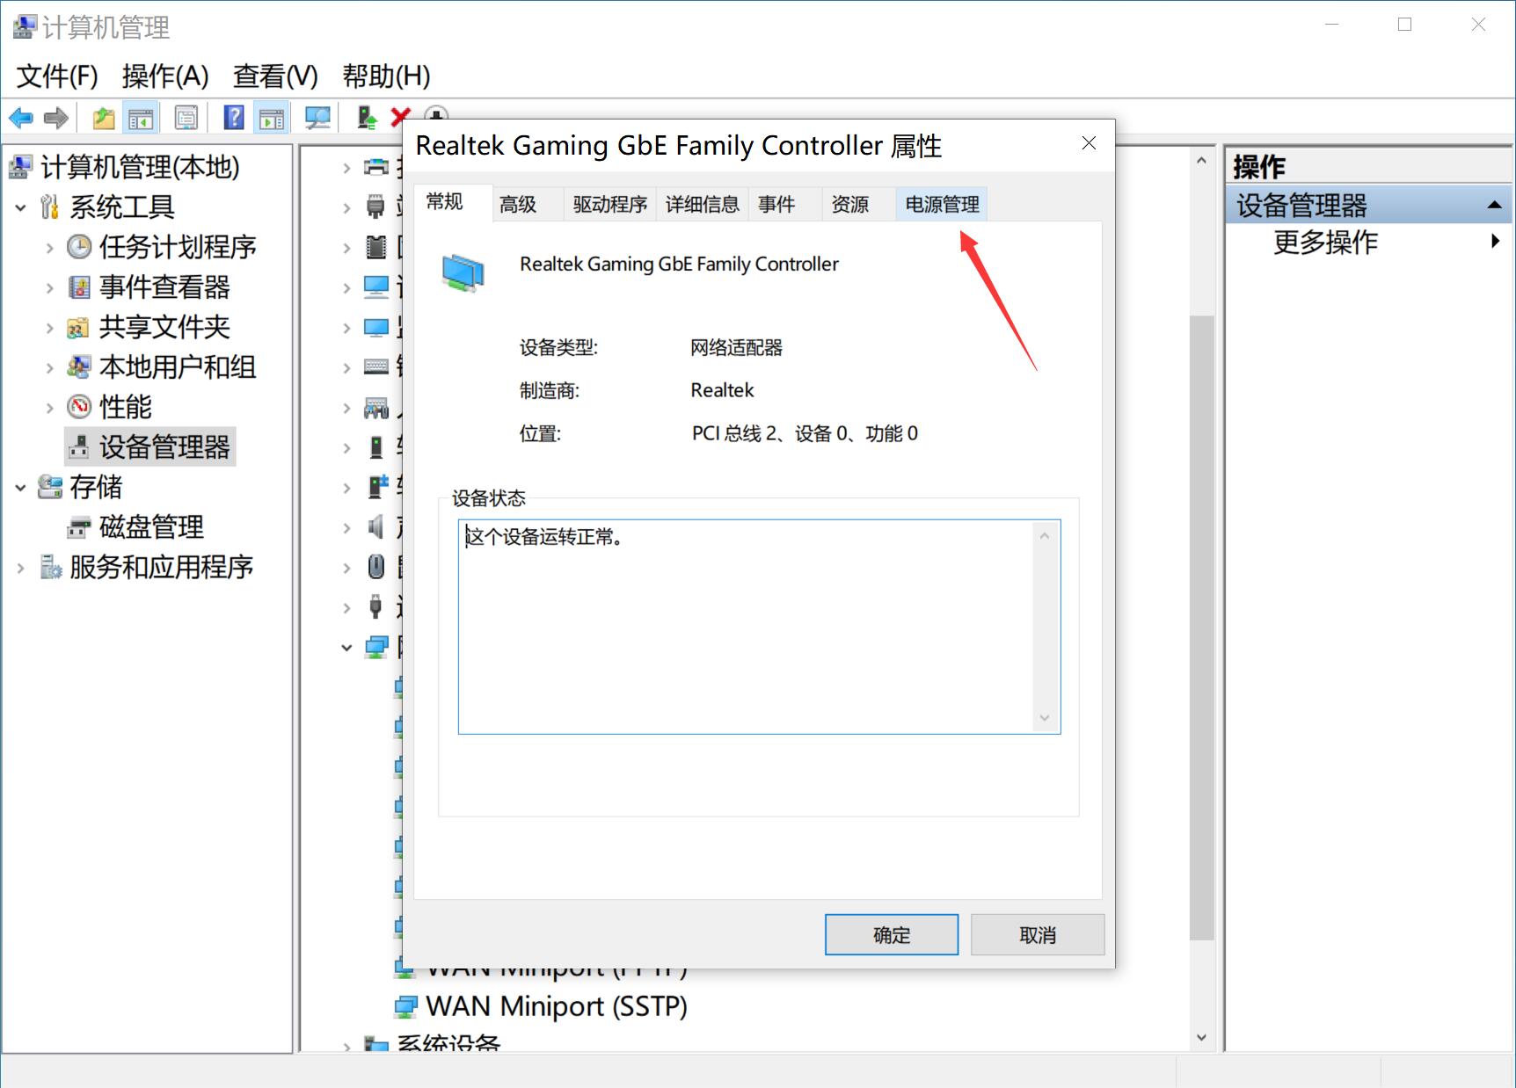Expand the 任务计划程序 node
This screenshot has width=1516, height=1088.
pyautogui.click(x=50, y=248)
